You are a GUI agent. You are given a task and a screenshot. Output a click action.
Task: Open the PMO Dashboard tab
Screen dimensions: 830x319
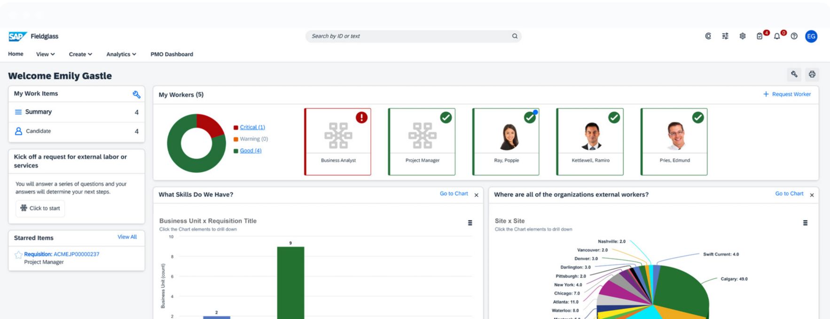pos(172,54)
